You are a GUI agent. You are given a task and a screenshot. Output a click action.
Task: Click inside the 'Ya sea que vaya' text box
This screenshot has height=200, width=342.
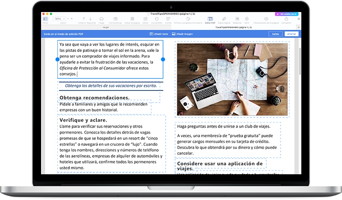click(x=110, y=59)
